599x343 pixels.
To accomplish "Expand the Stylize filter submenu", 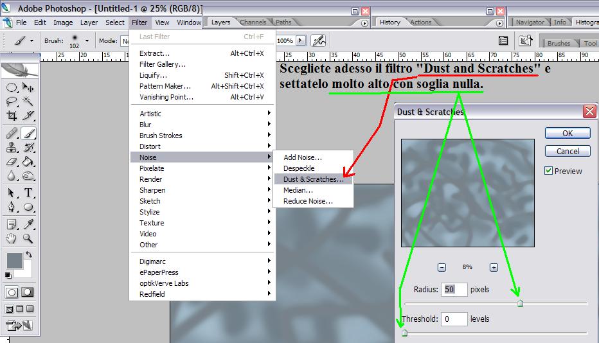I will [202, 212].
